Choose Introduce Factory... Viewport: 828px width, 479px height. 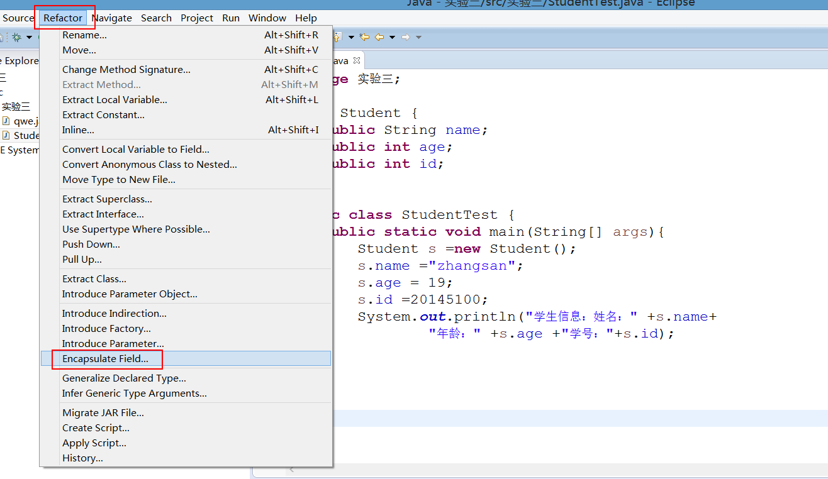186,329
